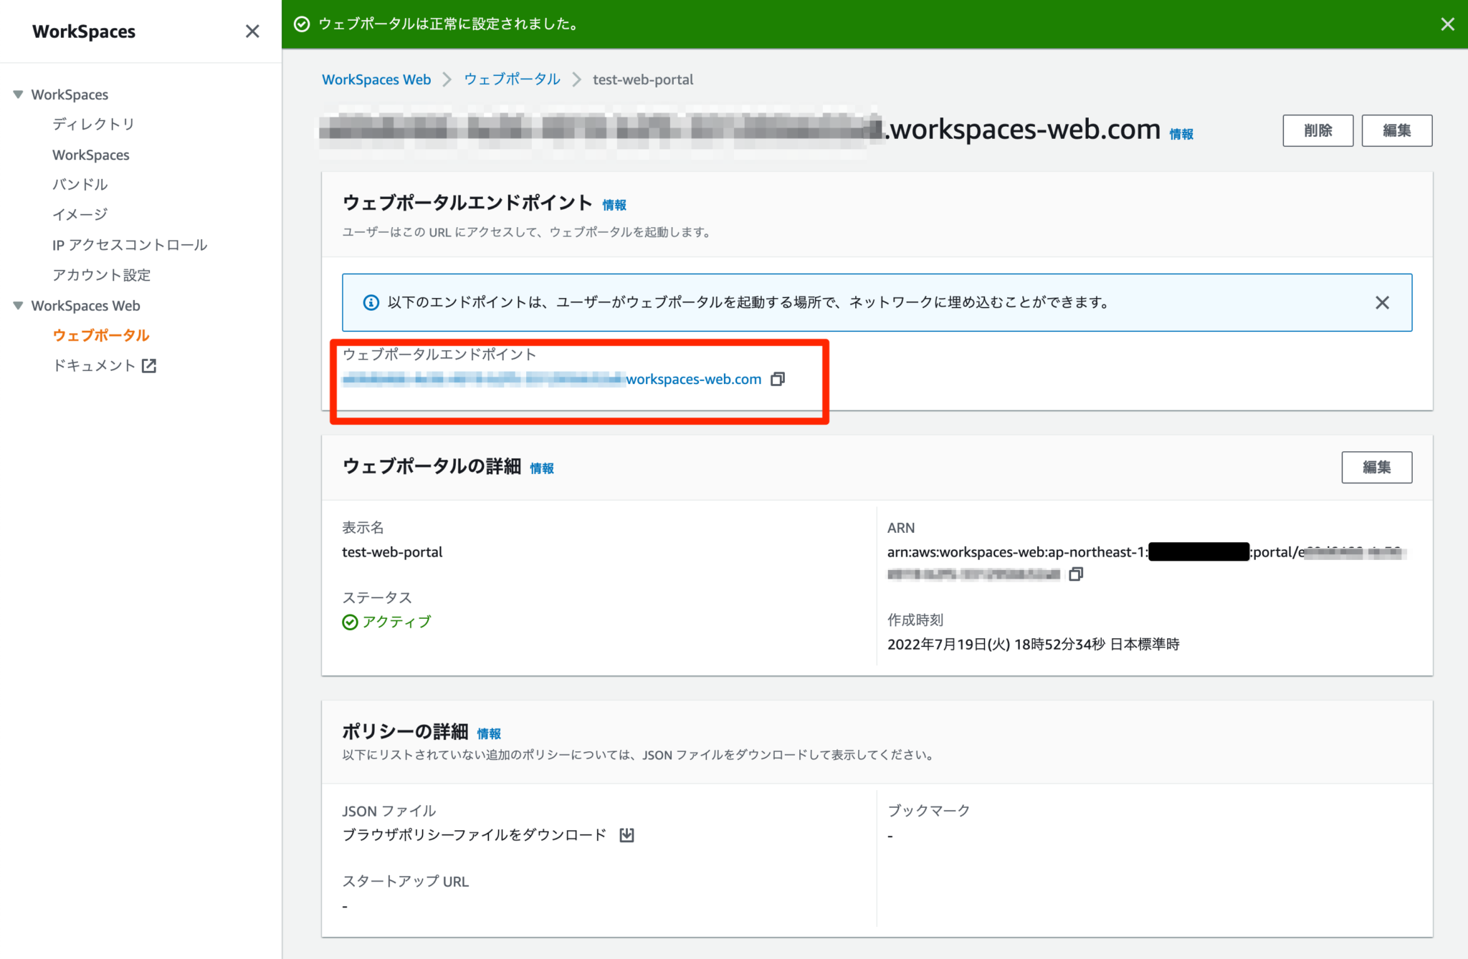Open バンドル in sidebar
This screenshot has width=1468, height=959.
(x=80, y=185)
